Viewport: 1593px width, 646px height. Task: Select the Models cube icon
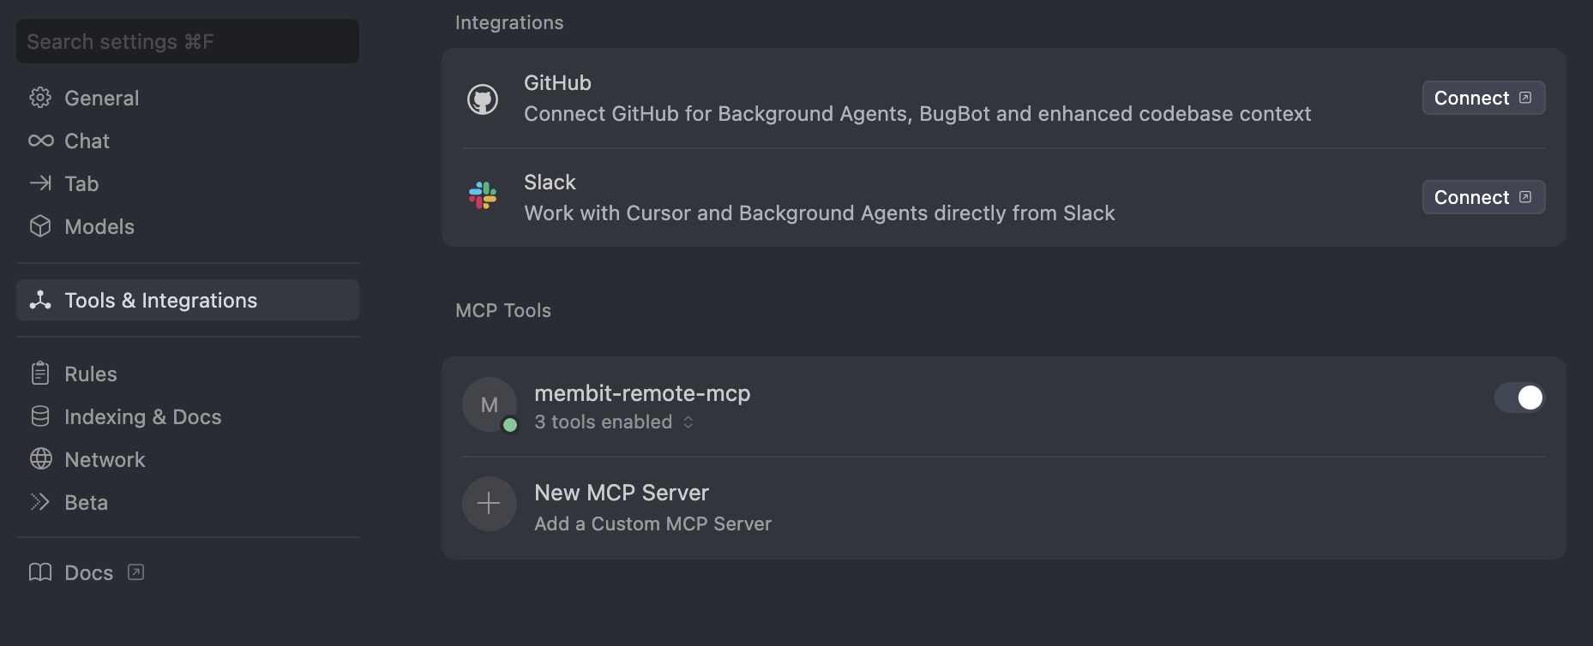pos(40,226)
